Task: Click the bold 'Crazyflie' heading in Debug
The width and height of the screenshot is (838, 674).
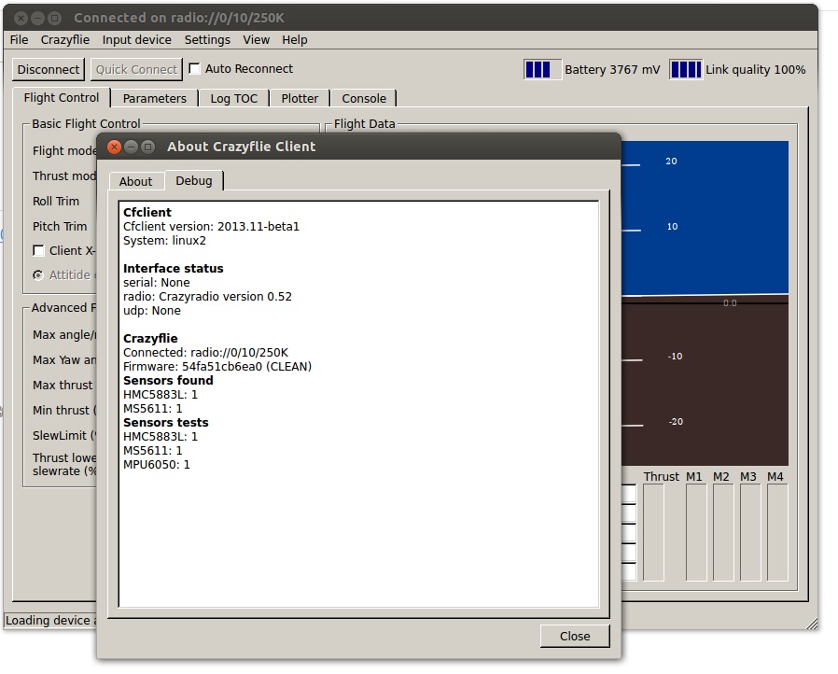Action: 150,338
